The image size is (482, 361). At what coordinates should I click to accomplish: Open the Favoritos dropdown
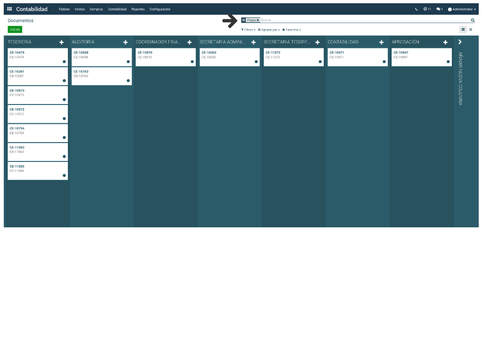(291, 30)
